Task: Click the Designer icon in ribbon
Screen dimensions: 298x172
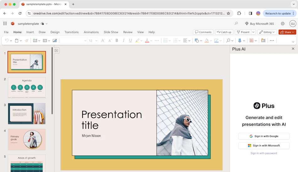Action: click(263, 40)
